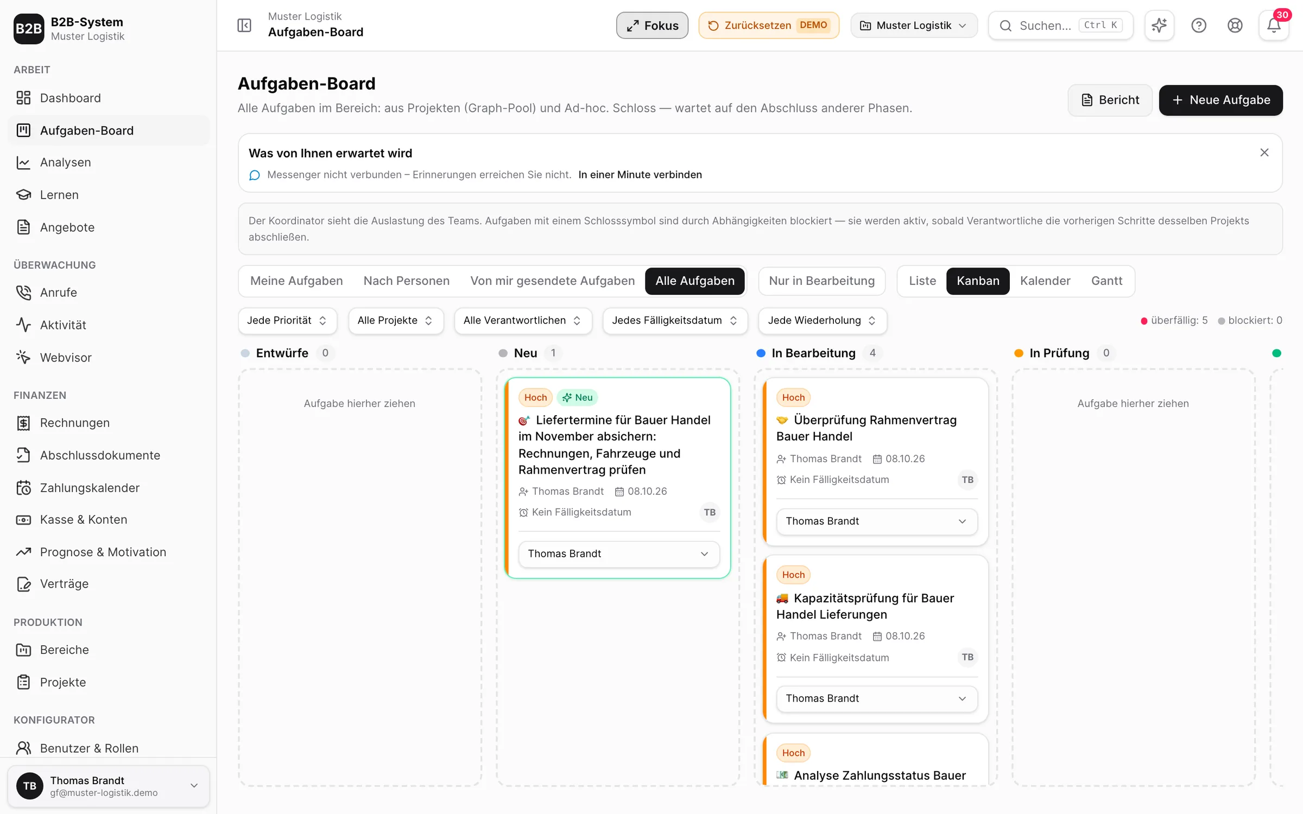Switch view to Gantt
1303x814 pixels.
click(1106, 281)
